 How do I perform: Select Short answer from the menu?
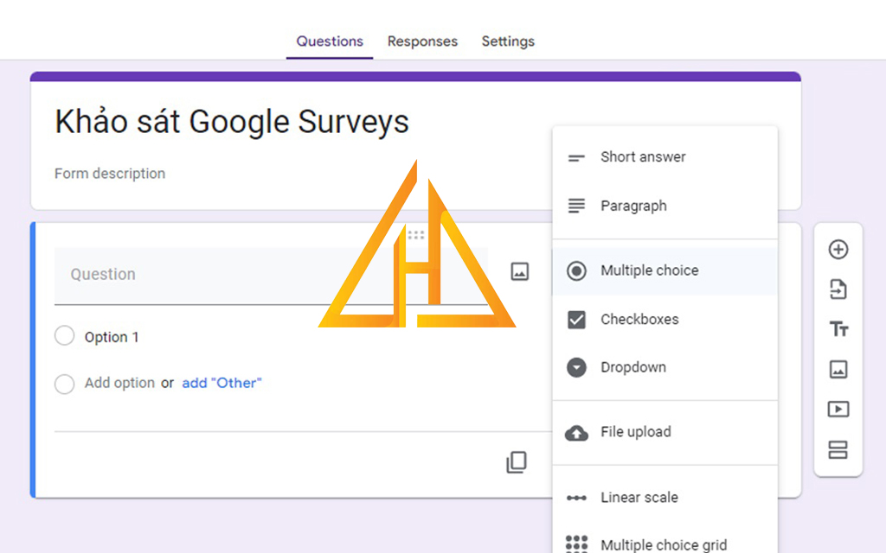[643, 156]
